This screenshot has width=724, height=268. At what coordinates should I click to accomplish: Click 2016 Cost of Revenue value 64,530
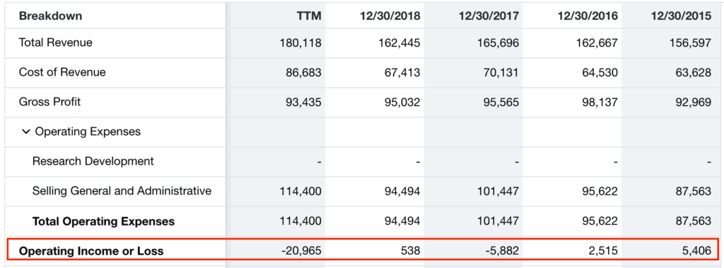pos(600,73)
